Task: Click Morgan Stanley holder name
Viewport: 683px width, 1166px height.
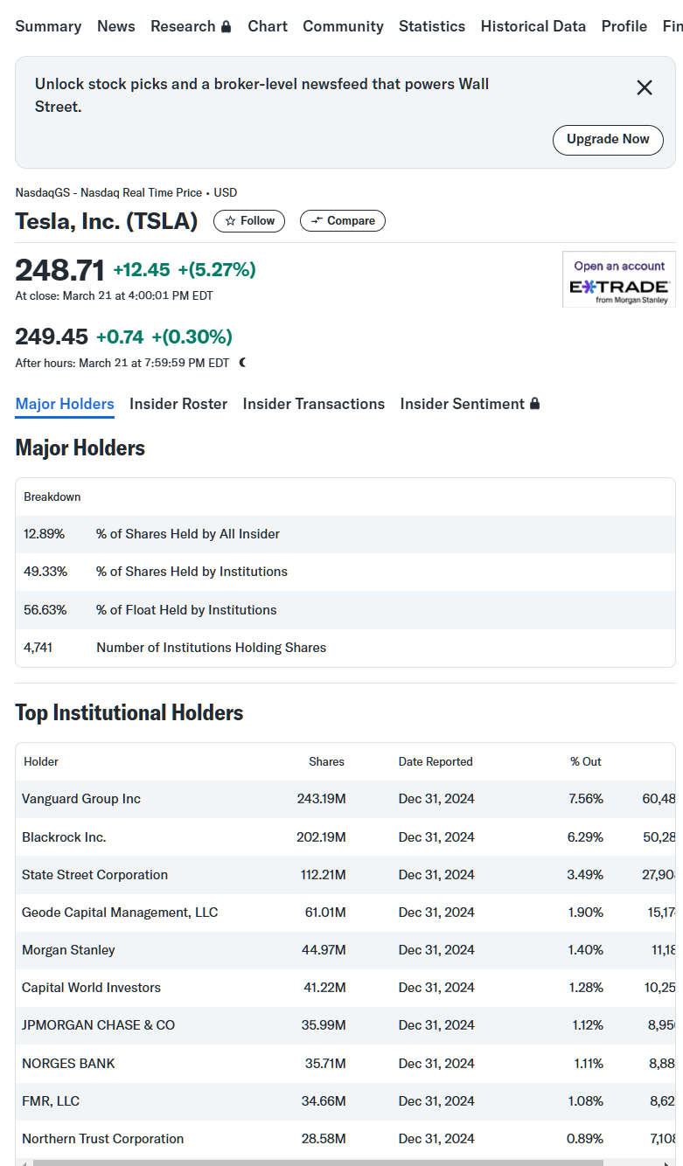Action: pos(68,950)
